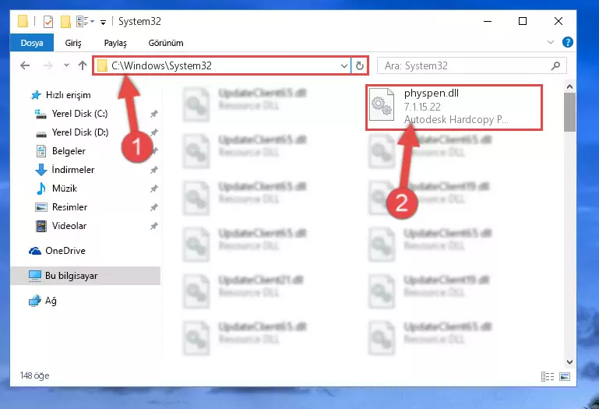
Task: Close the System32 window
Action: (x=558, y=21)
